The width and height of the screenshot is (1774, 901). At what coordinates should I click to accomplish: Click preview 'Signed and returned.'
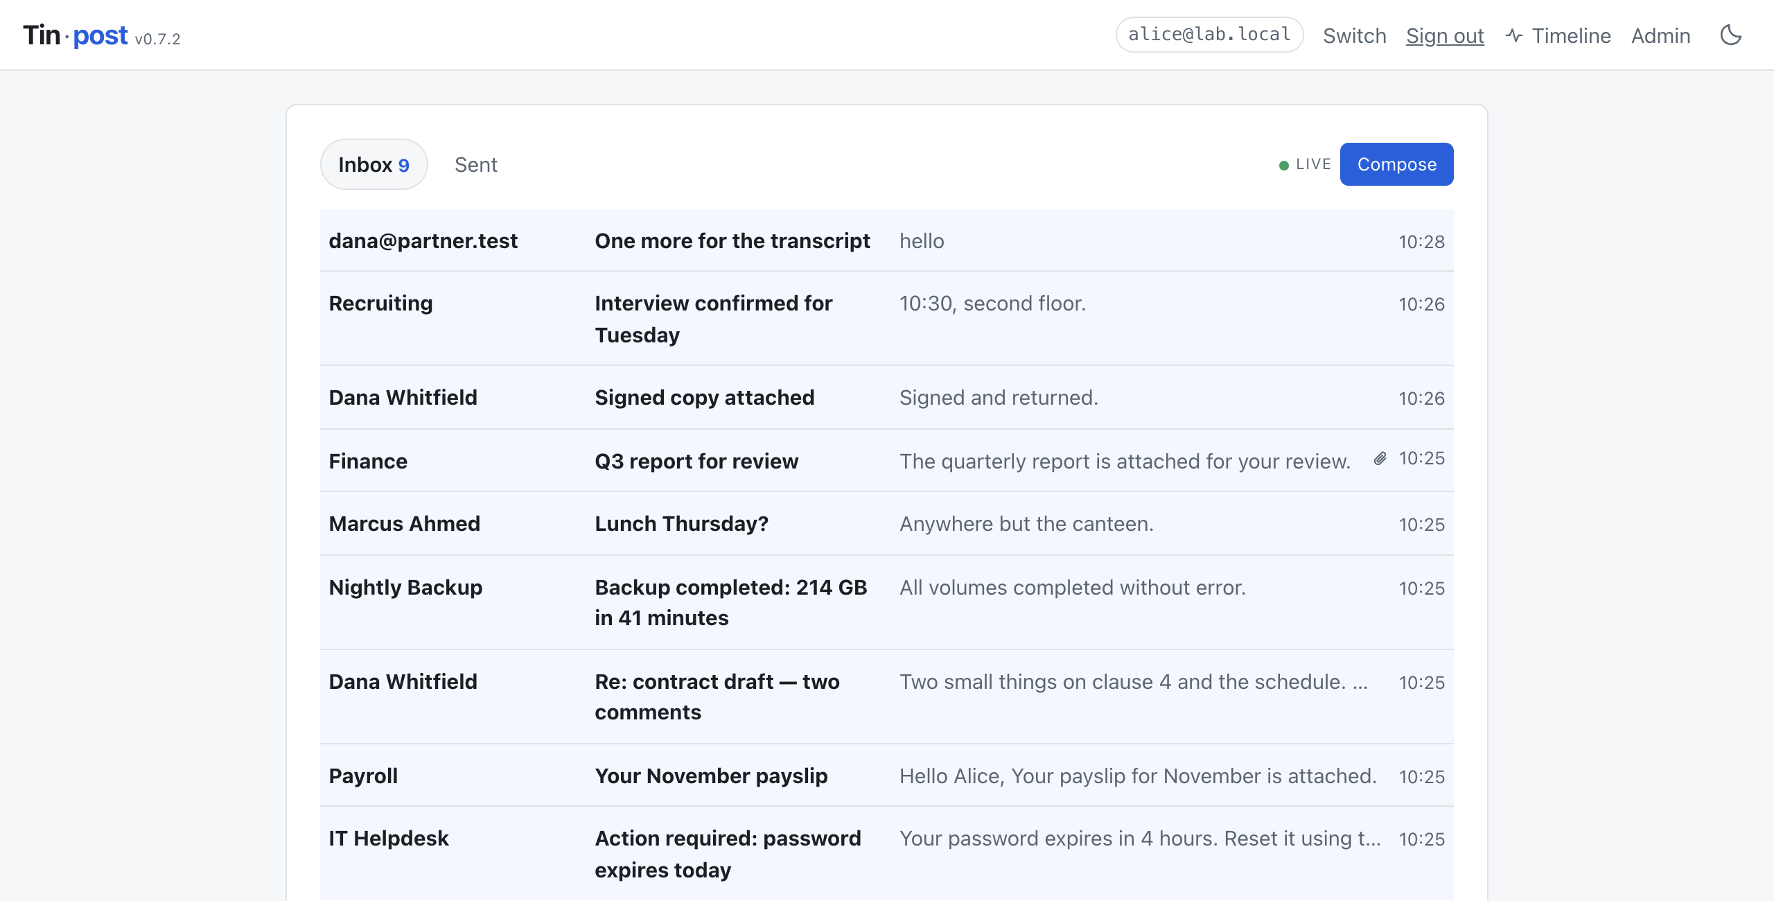[x=999, y=398]
